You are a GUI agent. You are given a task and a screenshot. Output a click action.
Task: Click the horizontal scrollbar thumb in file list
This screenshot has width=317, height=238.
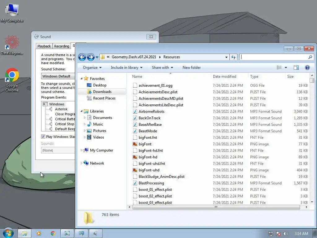pos(216,207)
